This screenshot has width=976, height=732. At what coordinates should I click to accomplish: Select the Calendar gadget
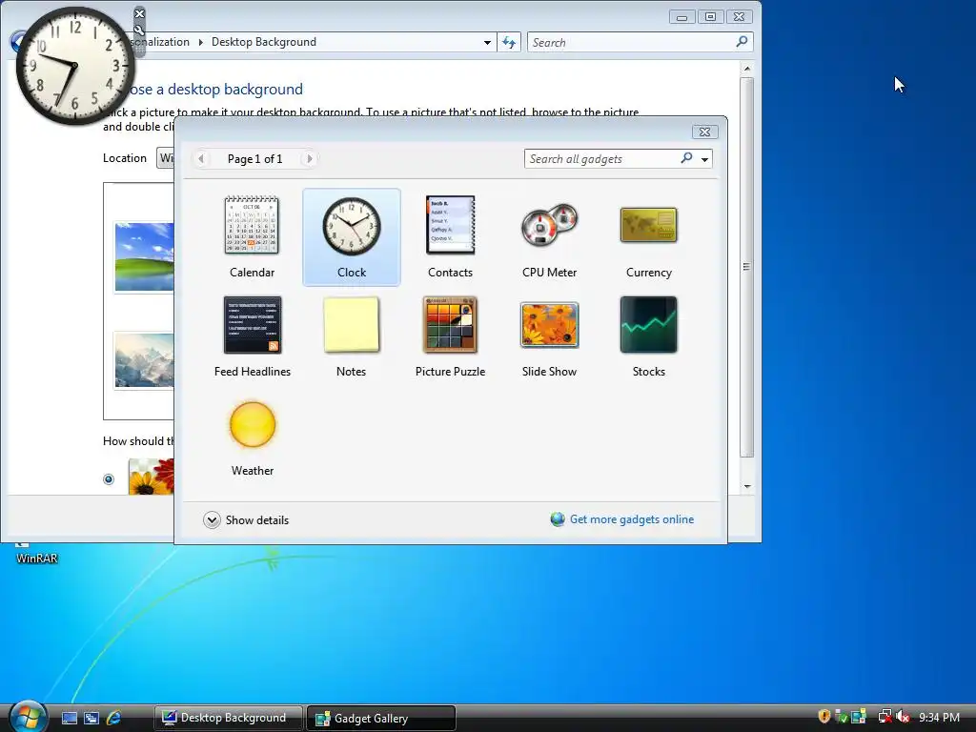click(x=252, y=237)
